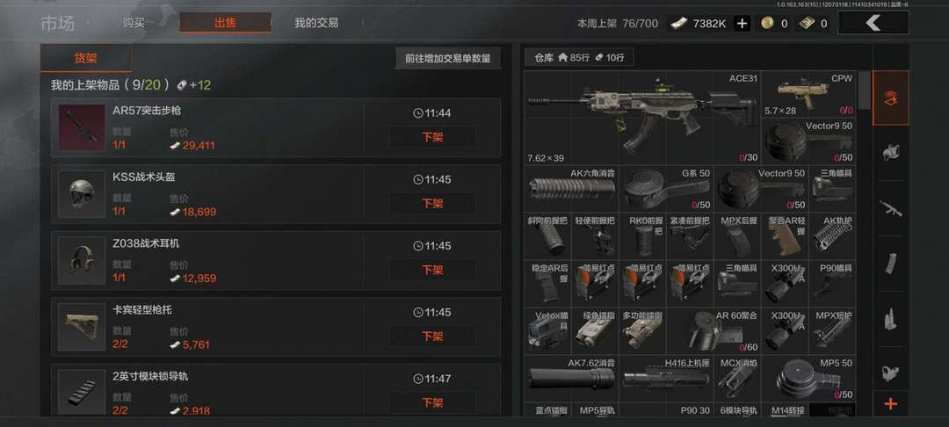Open the 我的交易 tab

(x=316, y=23)
